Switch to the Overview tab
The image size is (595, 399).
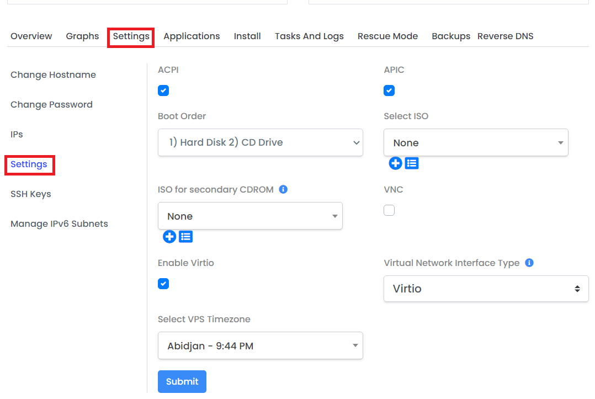pos(31,36)
